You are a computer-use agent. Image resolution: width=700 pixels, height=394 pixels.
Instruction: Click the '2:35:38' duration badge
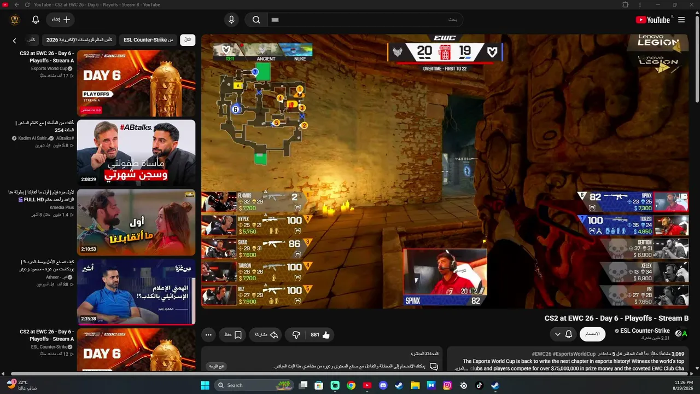coord(89,318)
